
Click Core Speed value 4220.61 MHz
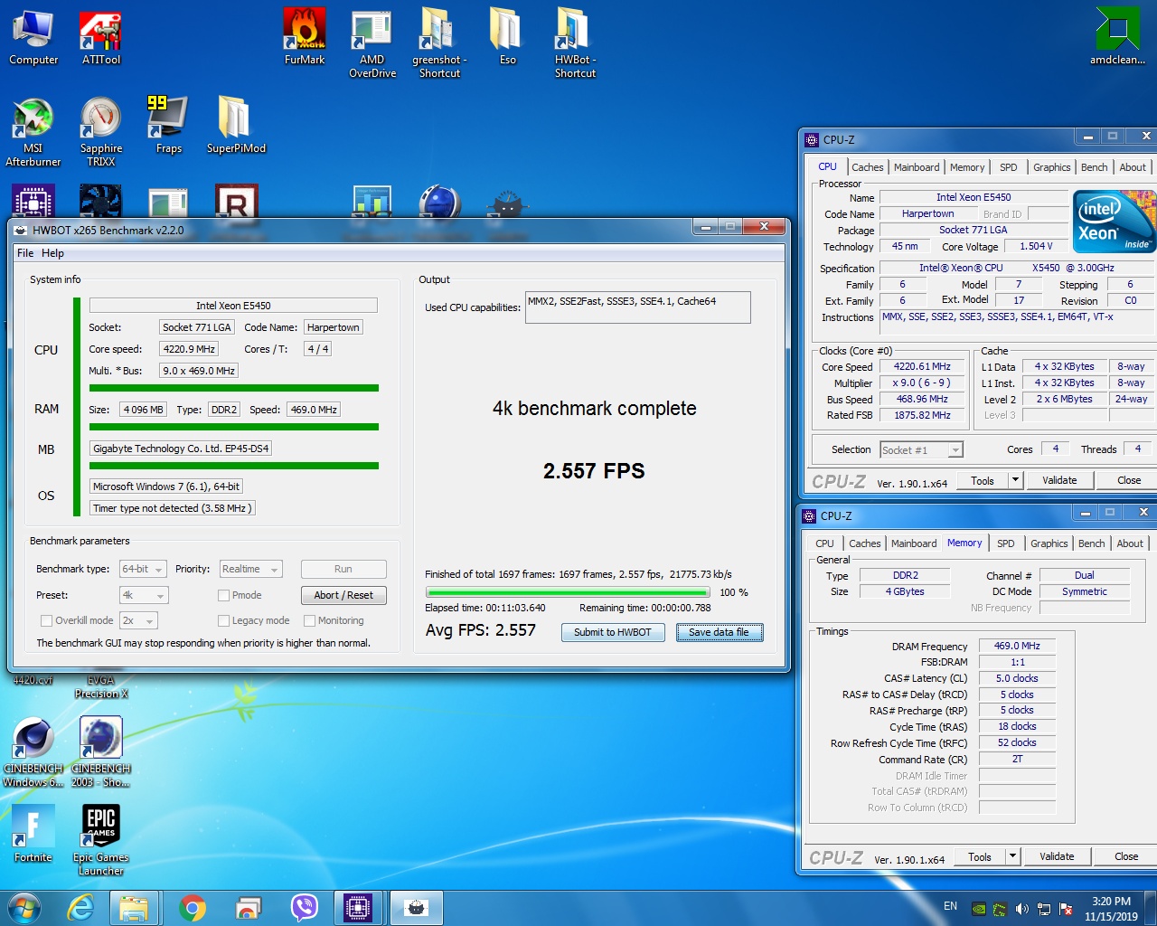tap(922, 367)
